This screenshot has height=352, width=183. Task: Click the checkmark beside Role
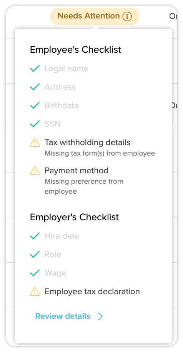click(x=35, y=254)
